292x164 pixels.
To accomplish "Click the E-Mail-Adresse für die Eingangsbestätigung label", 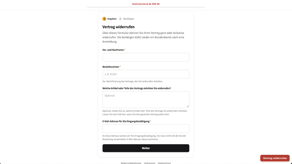I will point(127,121).
